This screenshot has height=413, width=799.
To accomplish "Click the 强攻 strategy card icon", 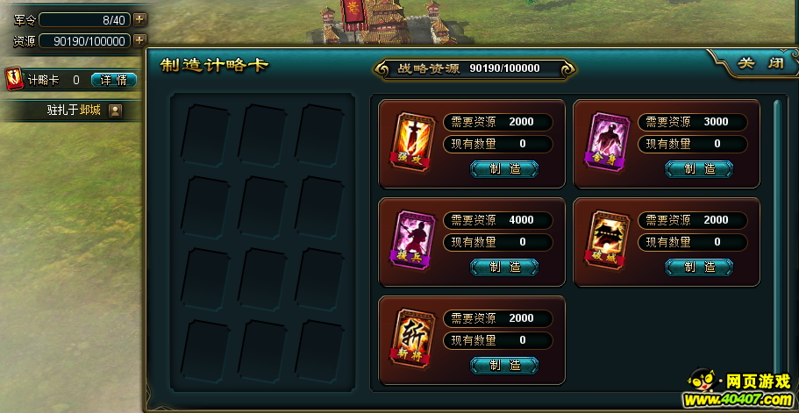I will point(411,141).
